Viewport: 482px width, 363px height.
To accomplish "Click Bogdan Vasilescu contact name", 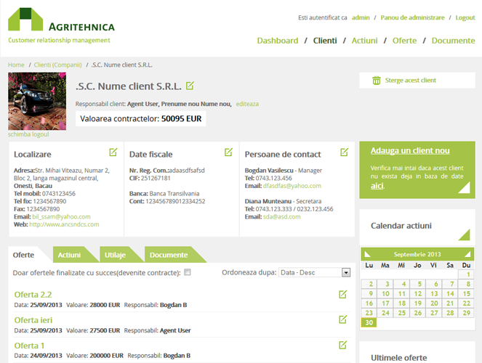I will 269,171.
